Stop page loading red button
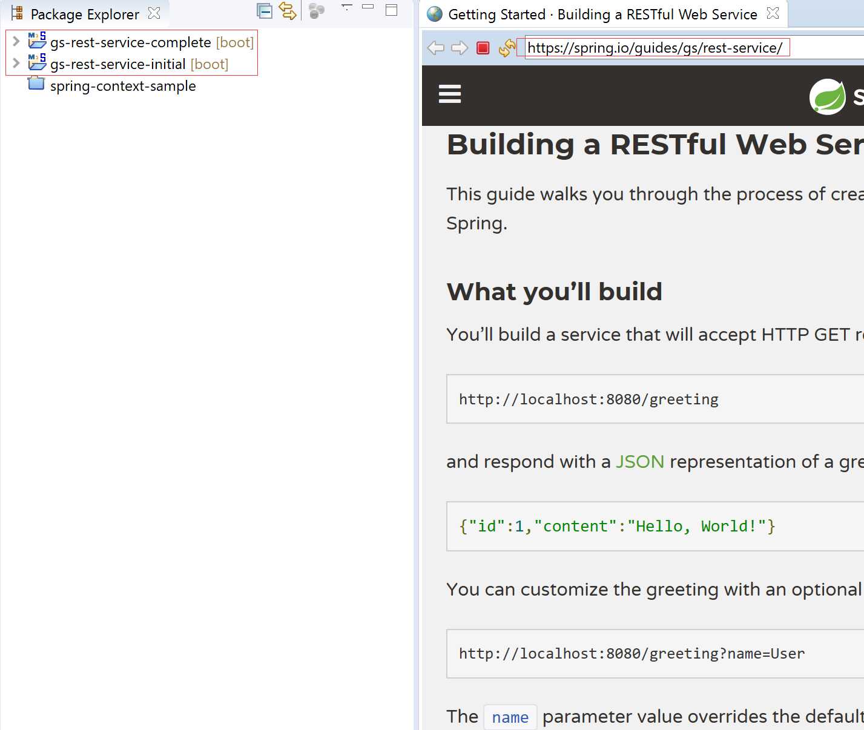Screen dimensions: 864x730 point(483,48)
